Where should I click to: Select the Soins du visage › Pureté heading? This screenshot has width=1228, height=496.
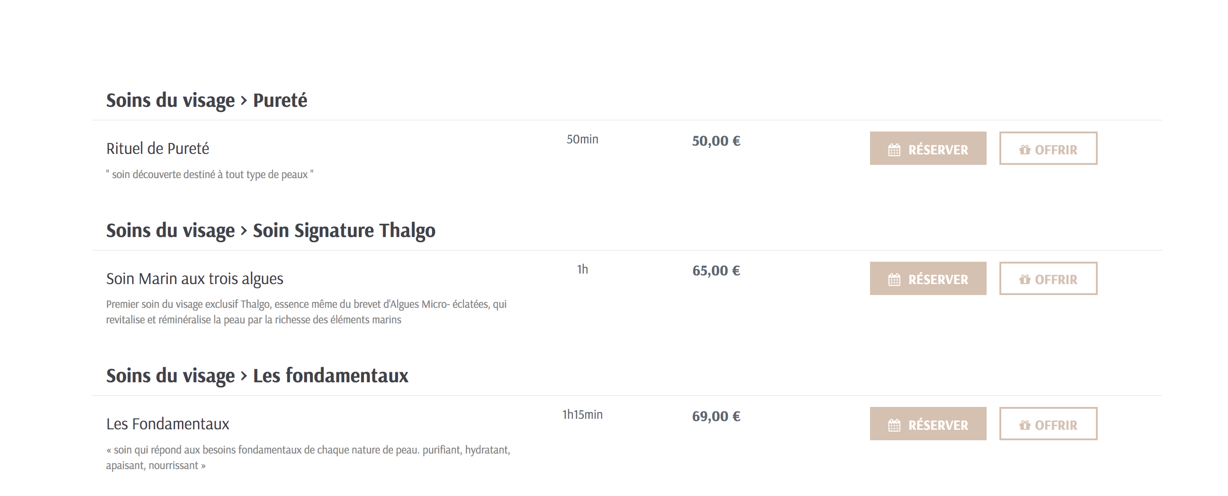click(x=206, y=100)
